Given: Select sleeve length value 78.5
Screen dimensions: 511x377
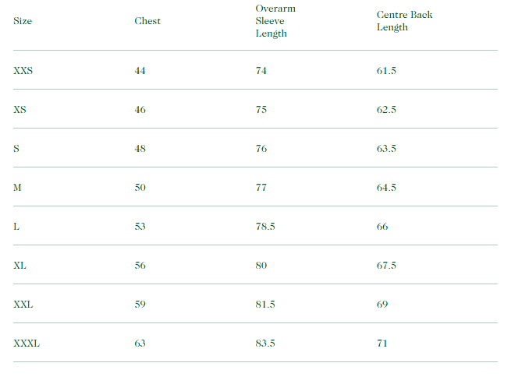Looking at the screenshot, I should click(265, 227).
